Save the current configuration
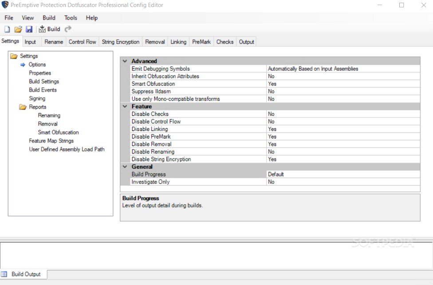This screenshot has height=285, width=433. (29, 29)
